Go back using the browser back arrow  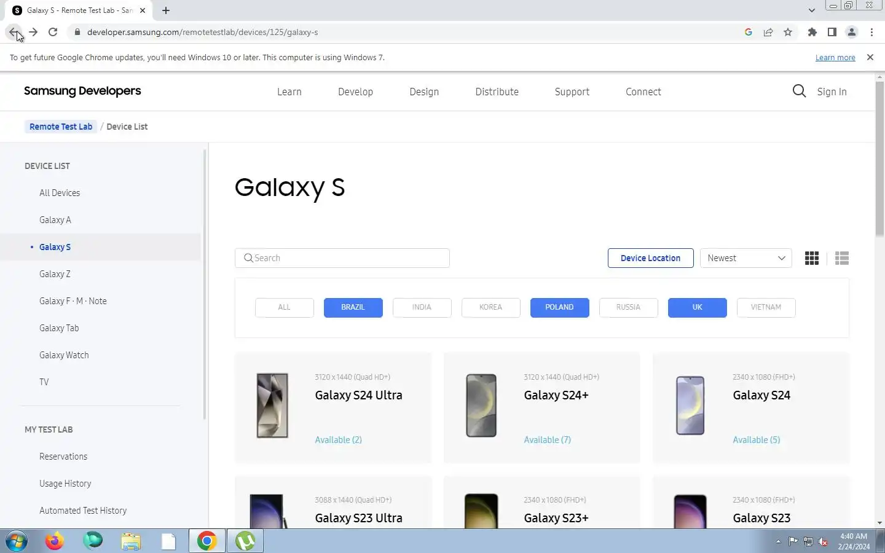(x=14, y=32)
